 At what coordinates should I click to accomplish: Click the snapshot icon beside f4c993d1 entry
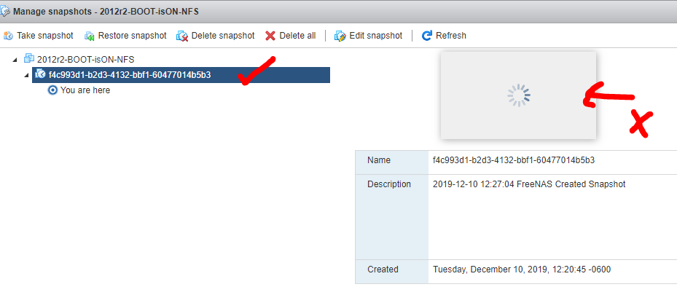(40, 74)
